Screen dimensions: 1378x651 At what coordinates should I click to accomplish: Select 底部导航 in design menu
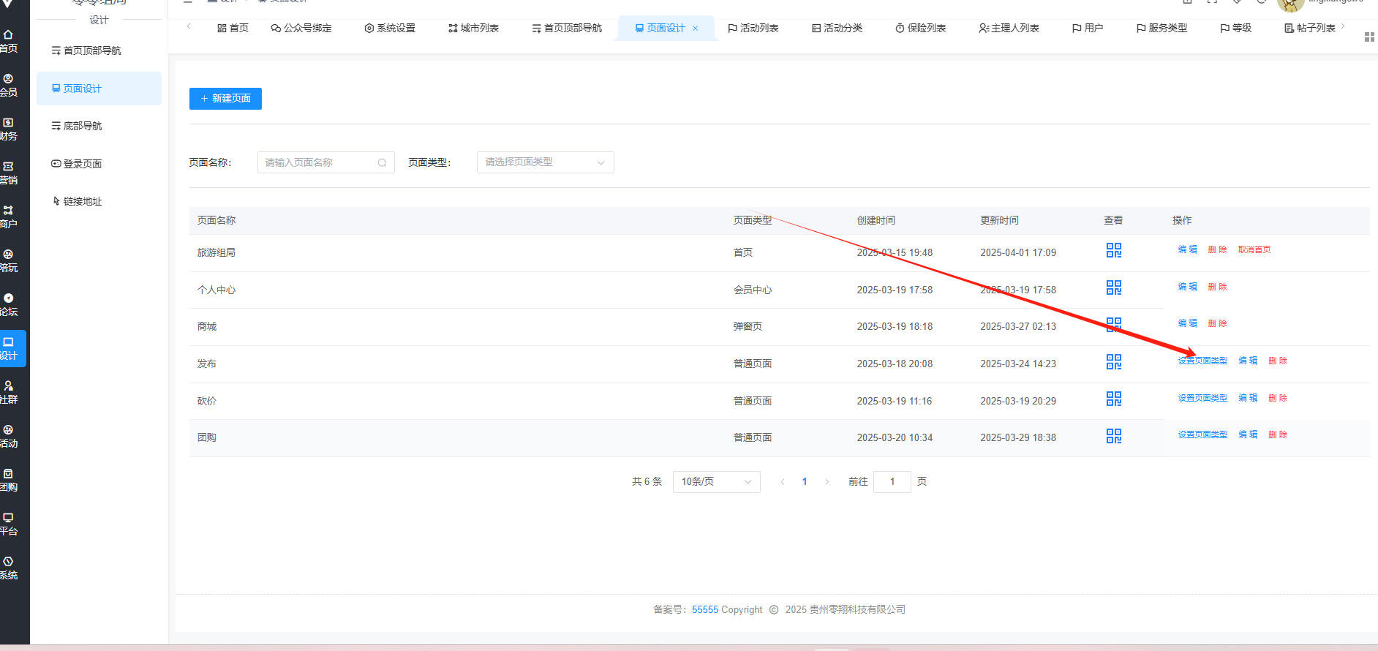click(x=82, y=127)
